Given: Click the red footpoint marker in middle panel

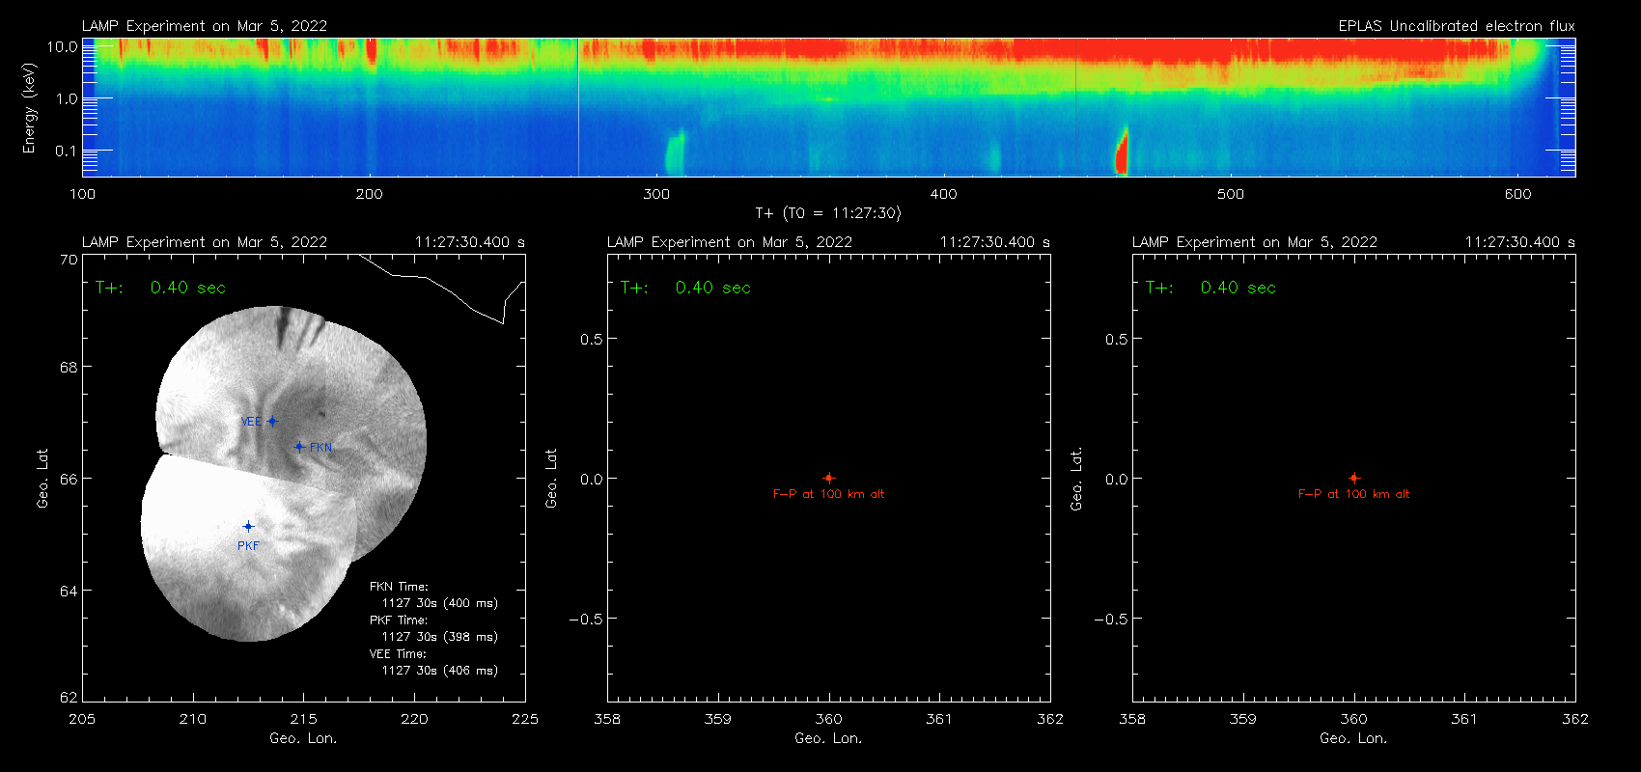Looking at the screenshot, I should (x=828, y=478).
